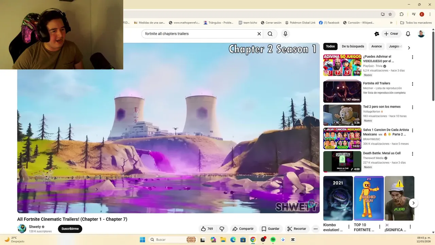Dislike the video with thumbs down
435x245 pixels.
pos(222,229)
